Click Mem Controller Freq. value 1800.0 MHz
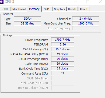Screen dimensions: 105x98 click(x=86, y=23)
